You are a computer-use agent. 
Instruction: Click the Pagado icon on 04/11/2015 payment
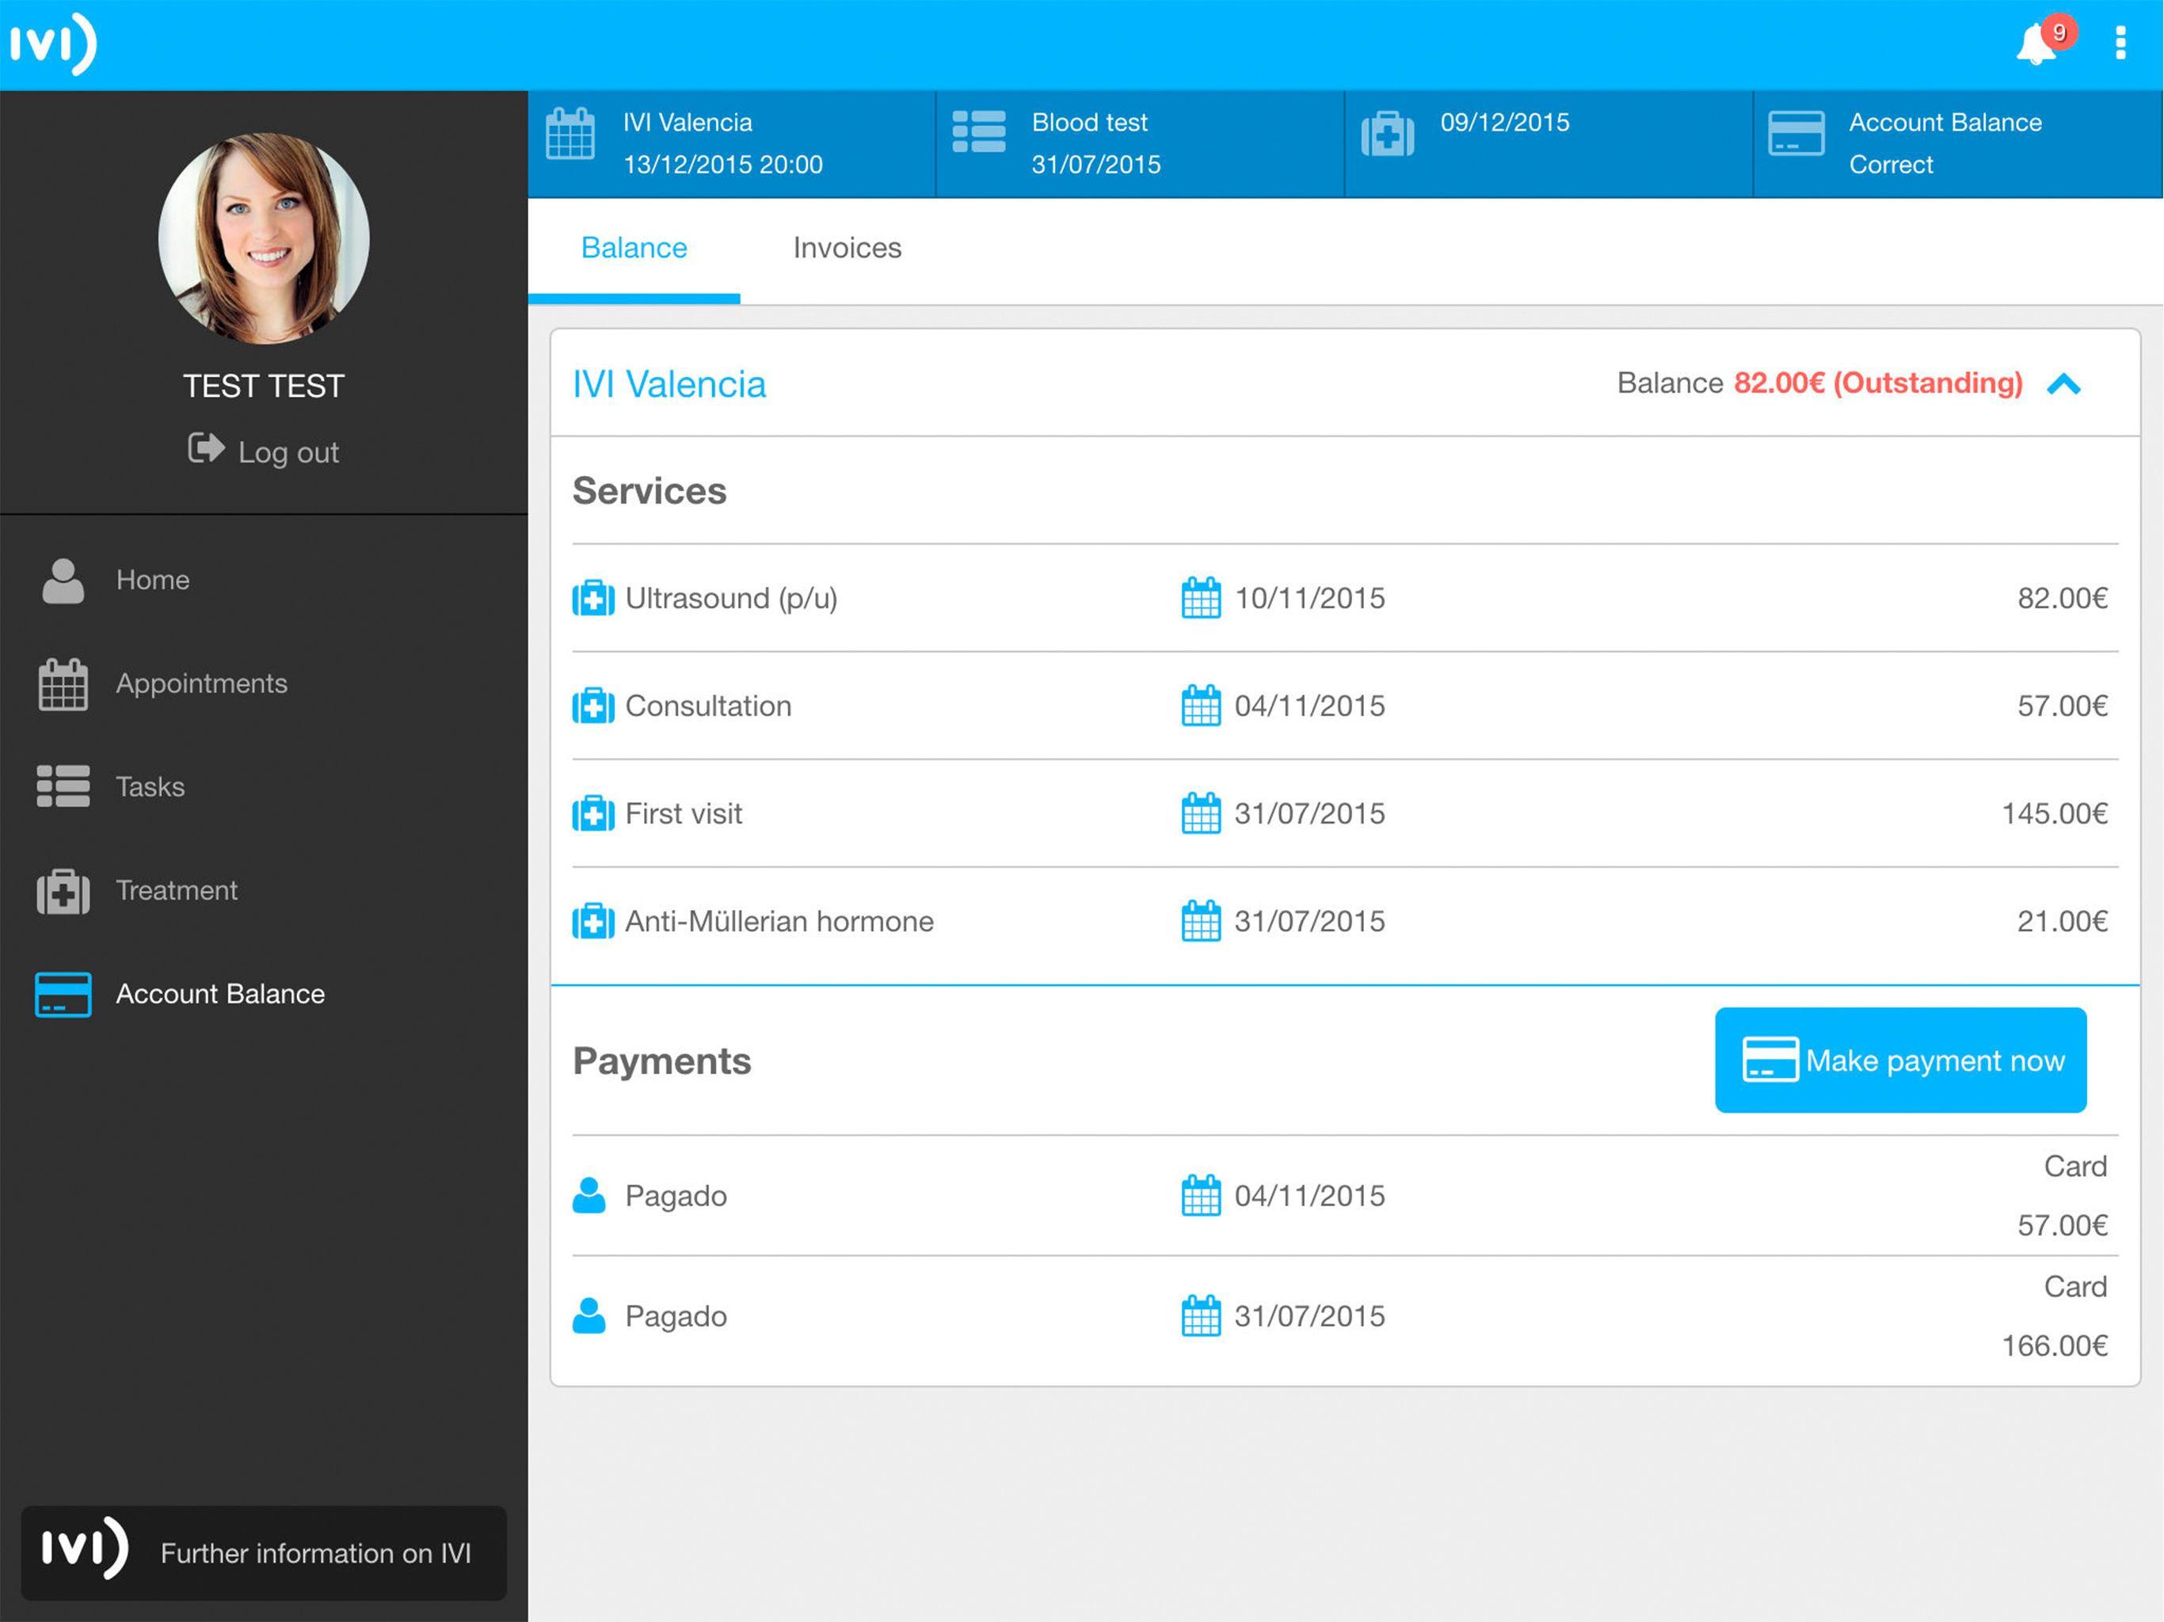pos(595,1194)
